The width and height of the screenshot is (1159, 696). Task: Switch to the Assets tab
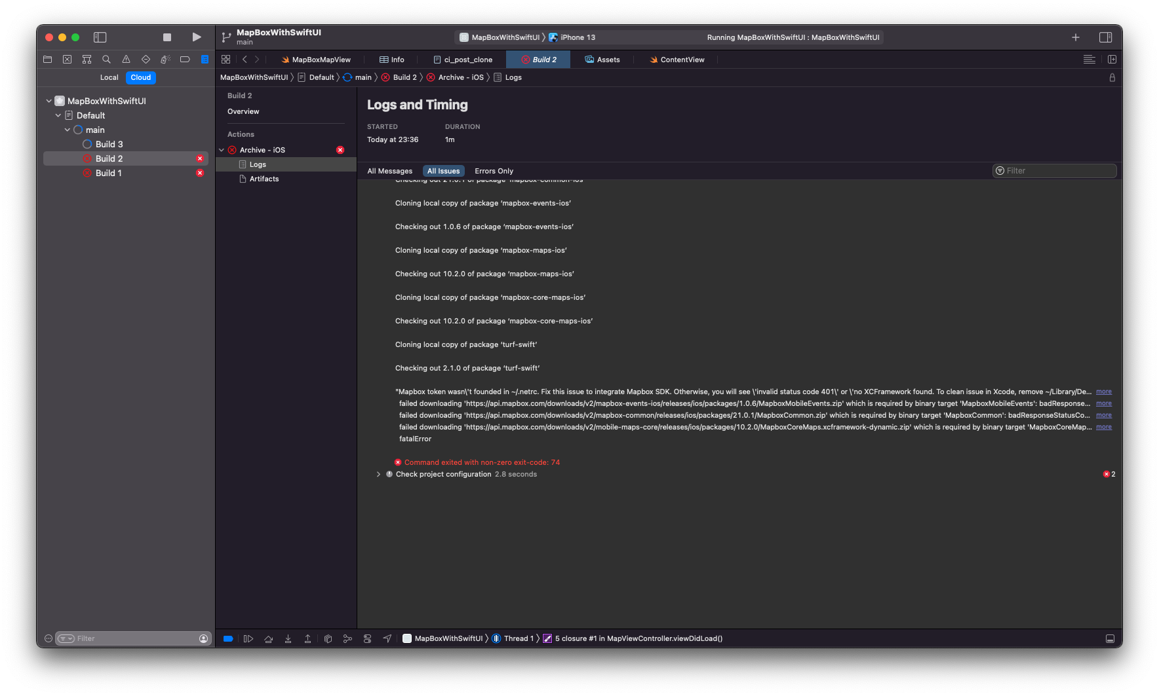602,60
